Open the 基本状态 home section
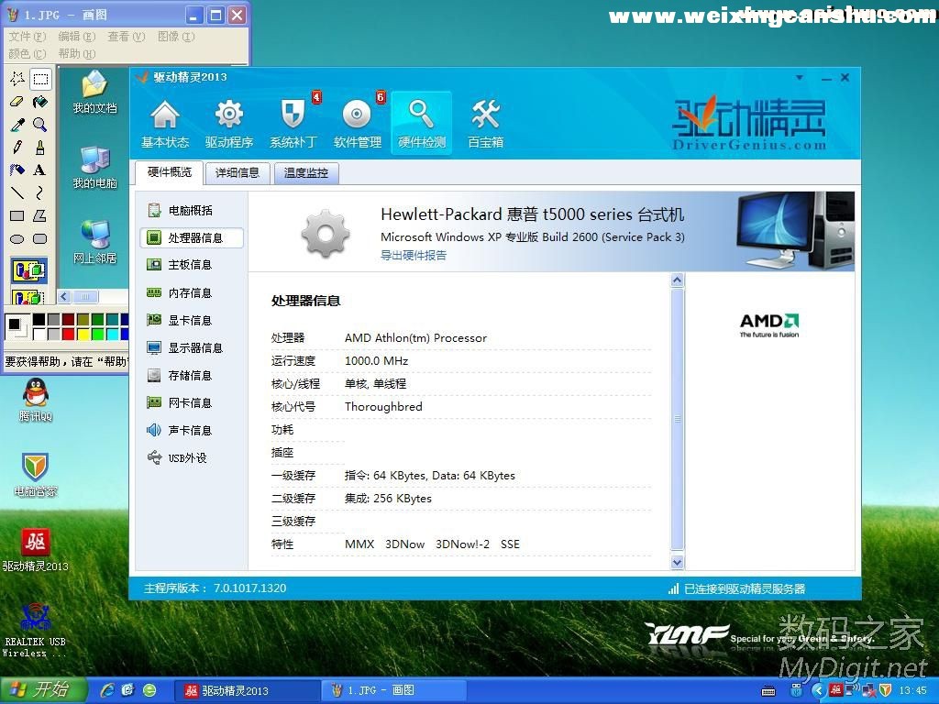Screen dimensions: 939x704 [x=165, y=123]
